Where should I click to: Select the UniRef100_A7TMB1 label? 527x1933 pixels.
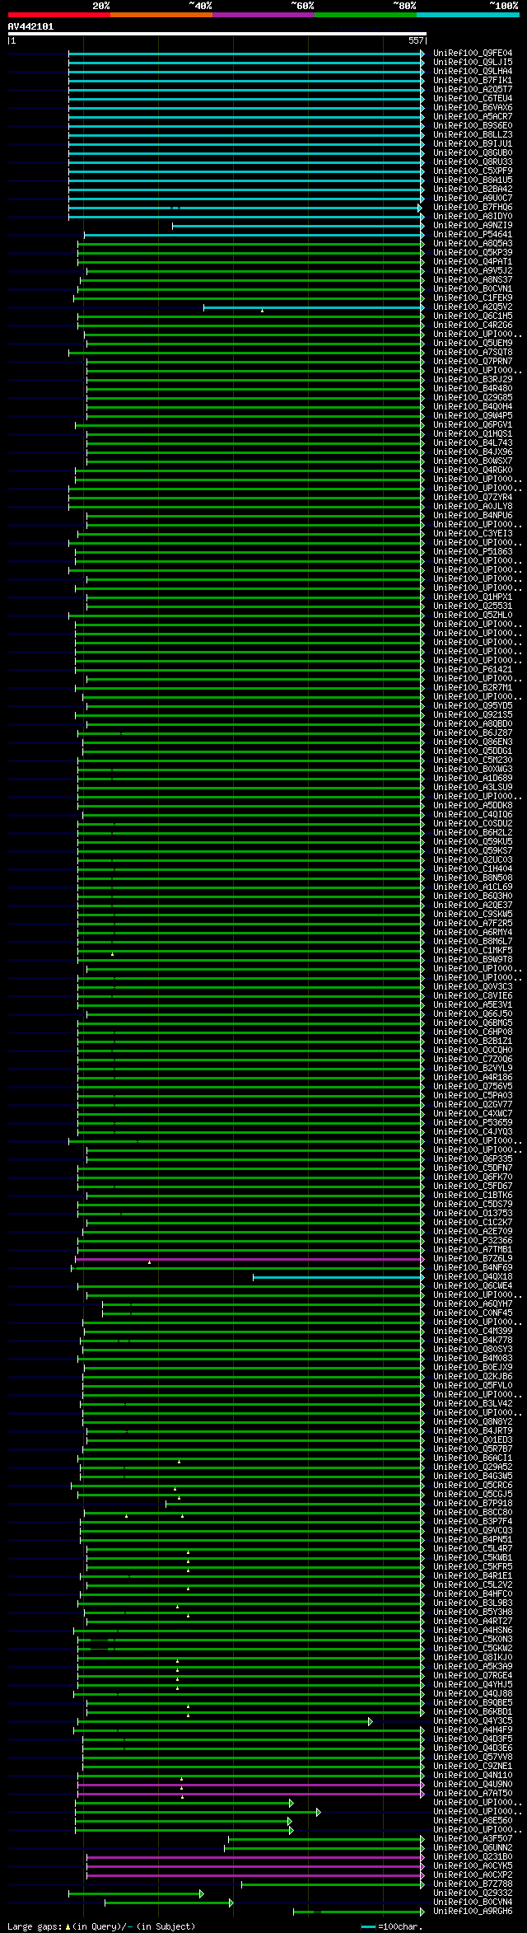click(473, 1250)
